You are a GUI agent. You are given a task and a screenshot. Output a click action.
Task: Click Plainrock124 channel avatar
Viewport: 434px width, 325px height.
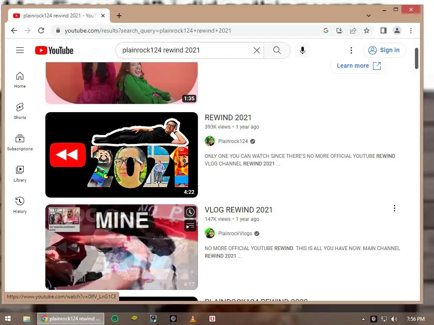210,141
